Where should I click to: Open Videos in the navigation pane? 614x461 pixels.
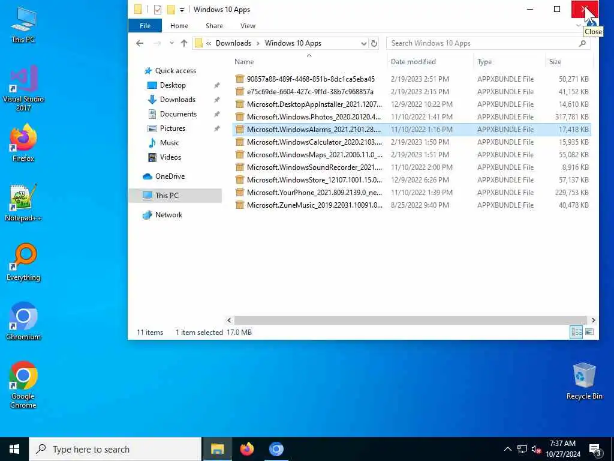tap(170, 157)
